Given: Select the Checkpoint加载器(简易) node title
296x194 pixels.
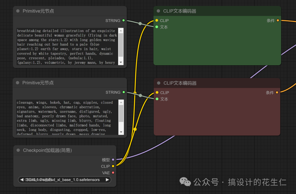Looking at the screenshot, I should [x=47, y=150].
